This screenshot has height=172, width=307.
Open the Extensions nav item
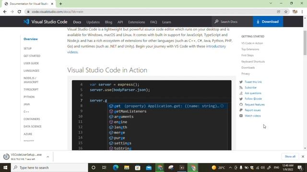[x=136, y=22]
